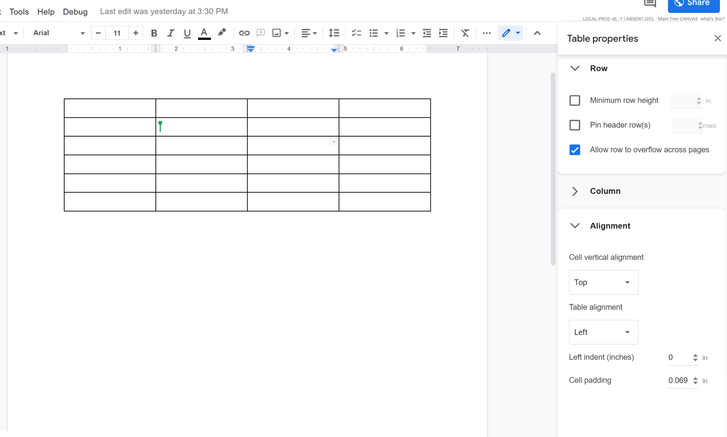Viewport: 727px width, 437px height.
Task: Click the insert link icon
Action: [x=244, y=33]
